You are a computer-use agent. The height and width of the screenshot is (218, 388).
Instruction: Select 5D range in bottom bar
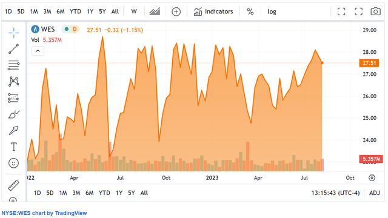pyautogui.click(x=50, y=193)
